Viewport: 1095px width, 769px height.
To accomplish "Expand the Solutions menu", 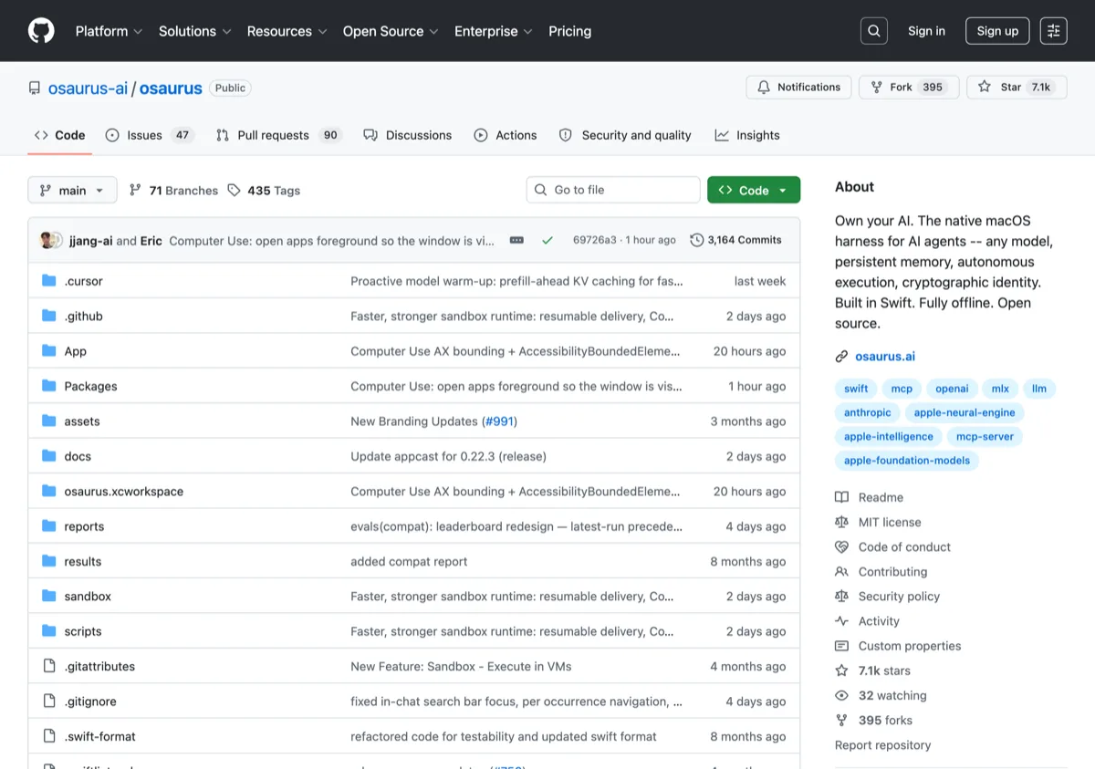I will 195,31.
